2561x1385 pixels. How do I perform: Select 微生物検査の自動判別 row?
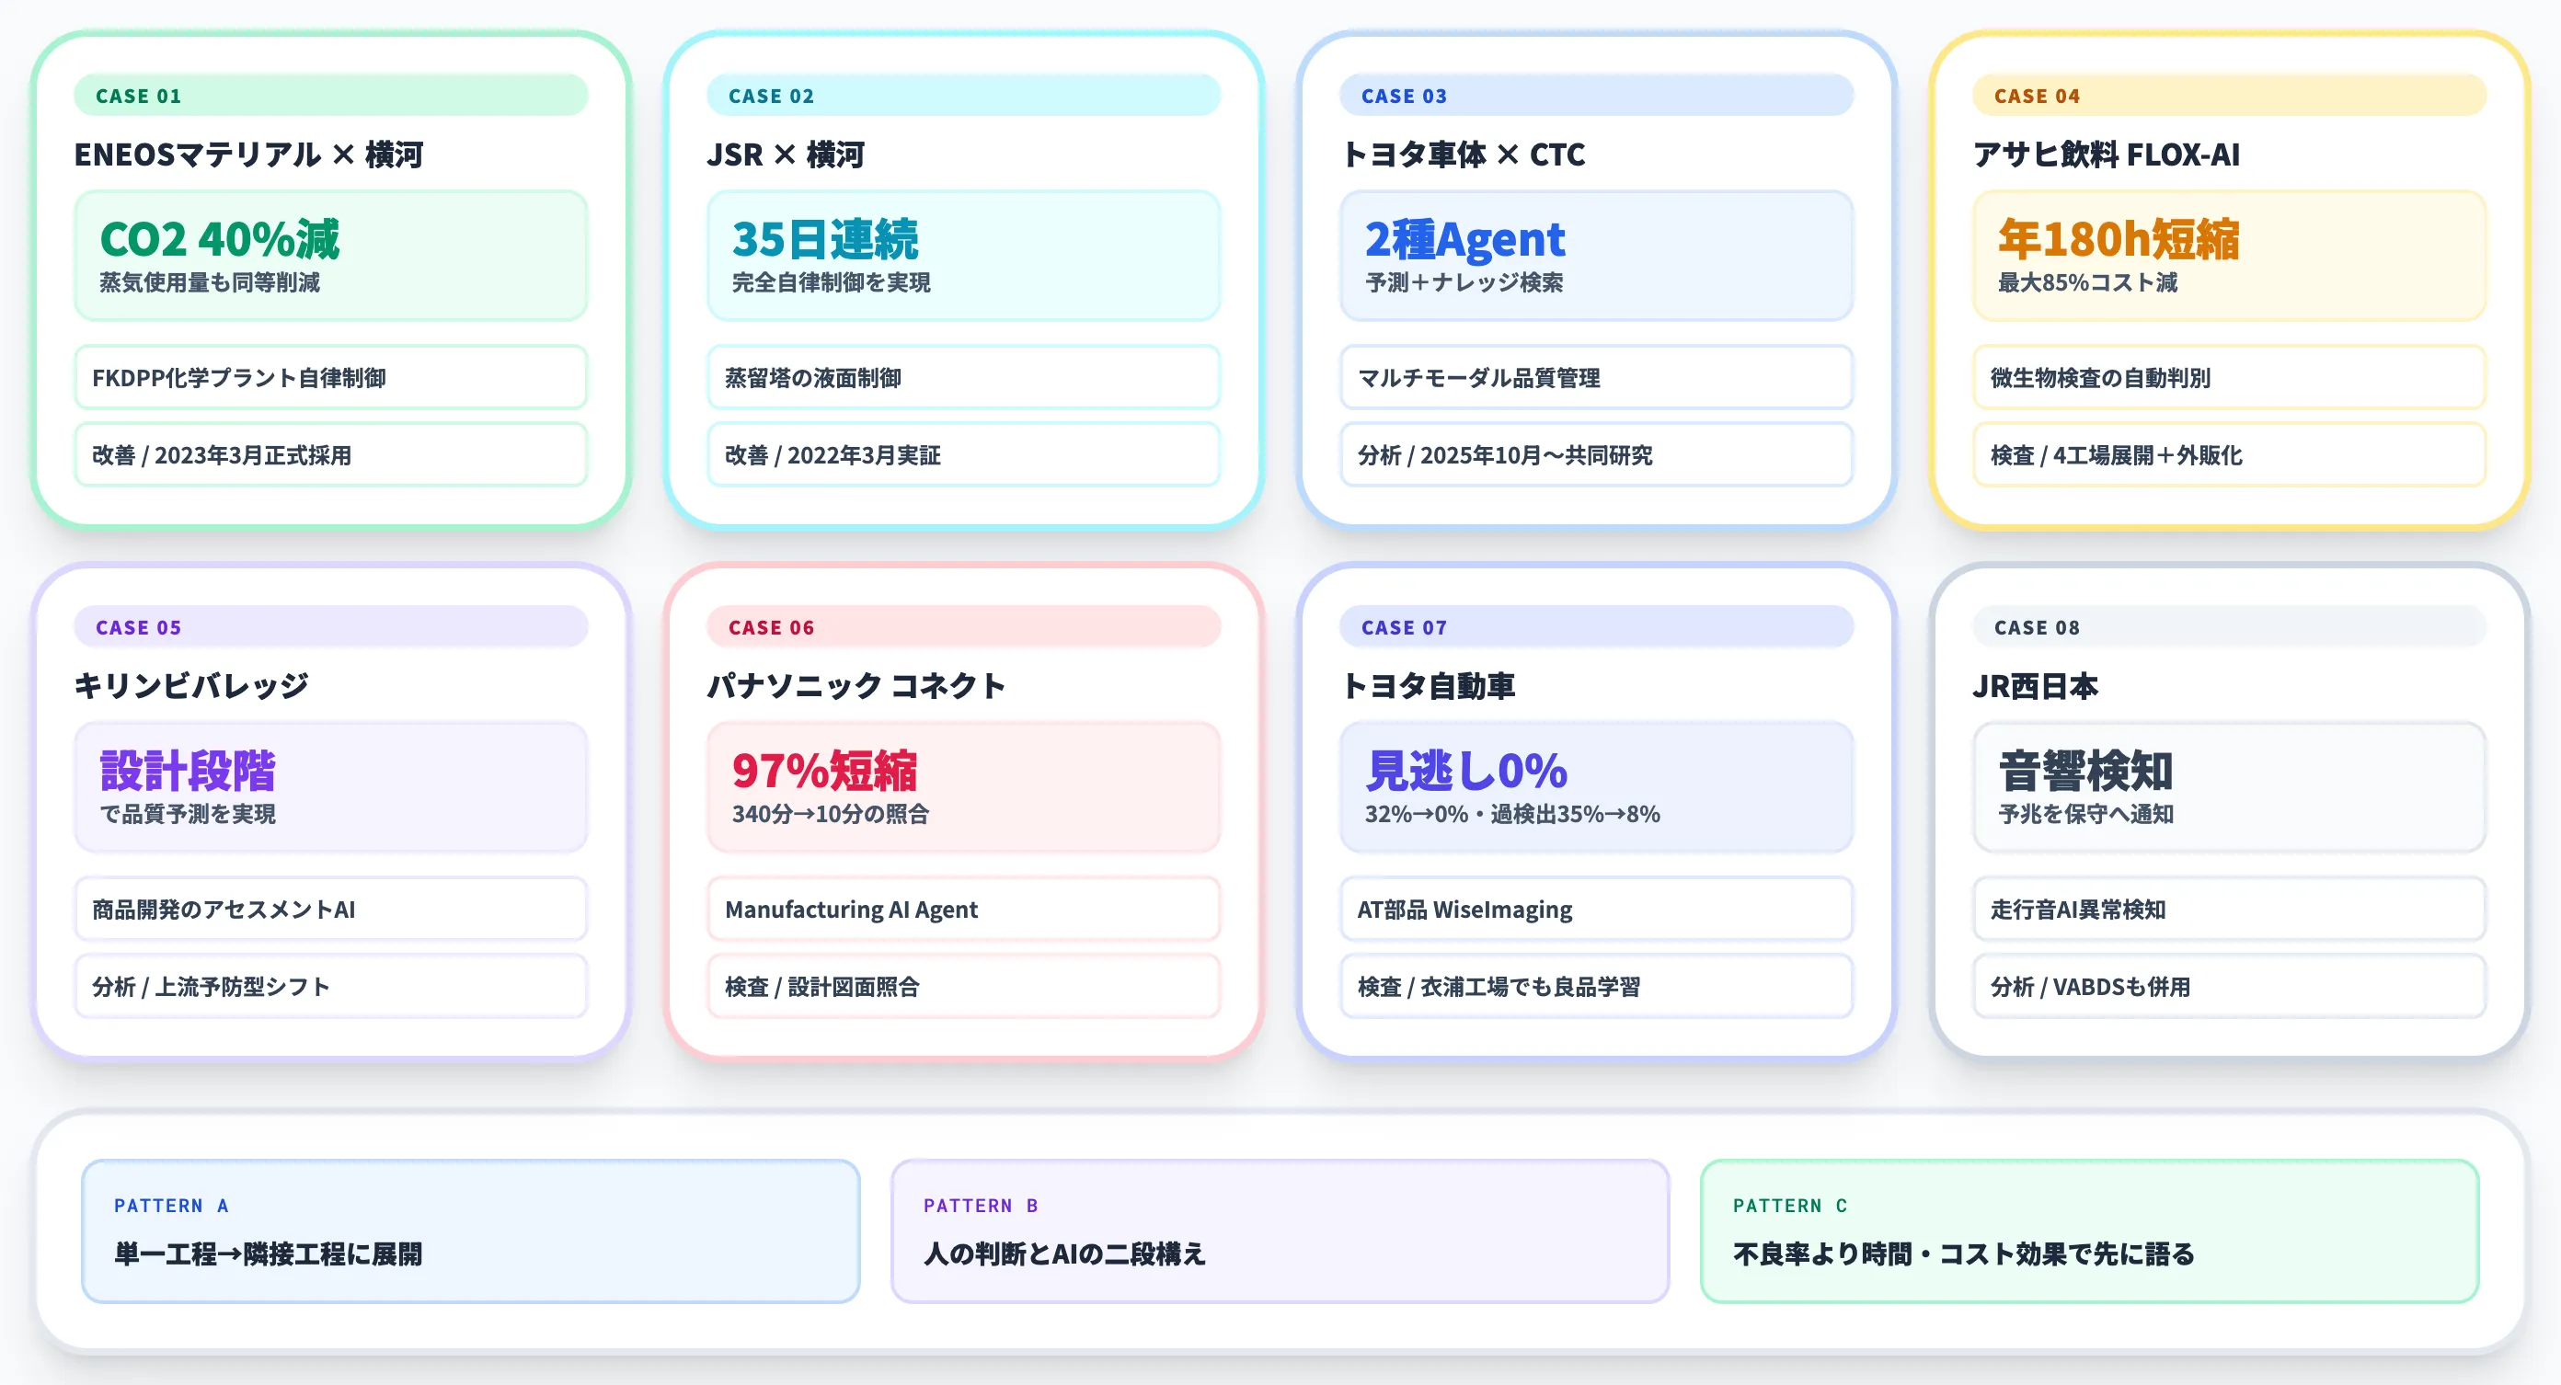point(2229,378)
